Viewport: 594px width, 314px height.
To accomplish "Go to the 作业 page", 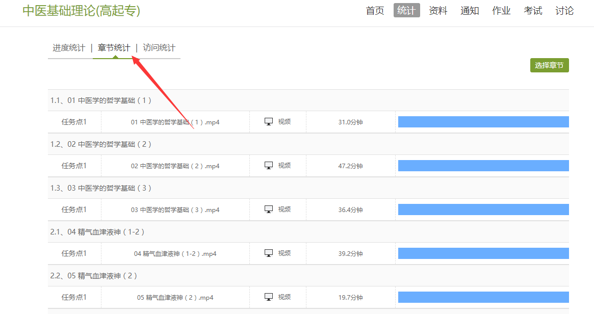I will (x=501, y=11).
